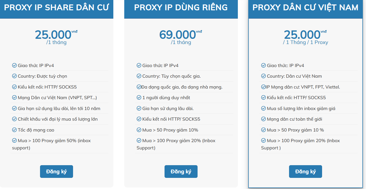Select the check icon beside Kiểu kết nối HTTP/SOCKS5
The width and height of the screenshot is (366, 189).
point(14,87)
